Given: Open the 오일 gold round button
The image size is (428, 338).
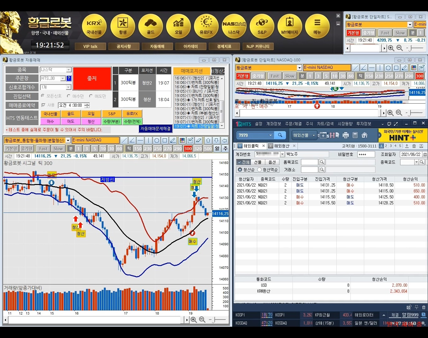Looking at the screenshot, I should coord(178,26).
